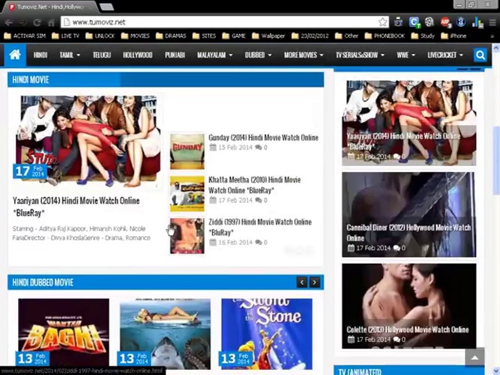This screenshot has height=375, width=500.
Task: Go to the site home icon
Action: 15,55
